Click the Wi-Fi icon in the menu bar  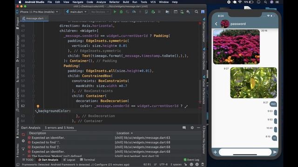(x=240, y=2)
